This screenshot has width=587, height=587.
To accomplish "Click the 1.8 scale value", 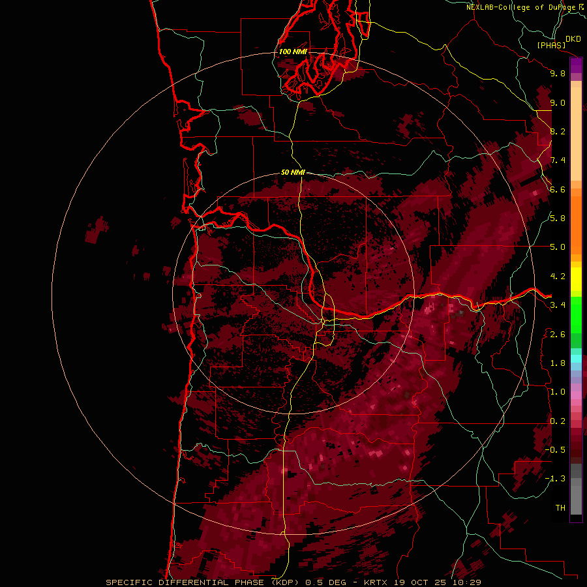I will (x=558, y=363).
